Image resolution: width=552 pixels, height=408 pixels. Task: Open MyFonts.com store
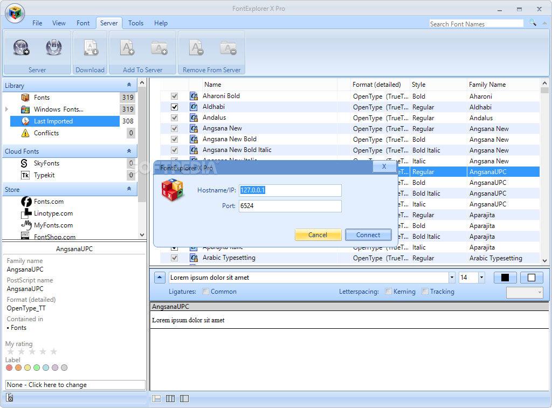pos(53,225)
